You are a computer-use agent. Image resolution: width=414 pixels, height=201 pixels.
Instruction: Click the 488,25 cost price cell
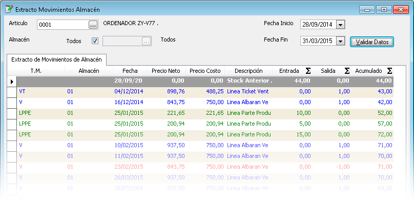point(215,92)
